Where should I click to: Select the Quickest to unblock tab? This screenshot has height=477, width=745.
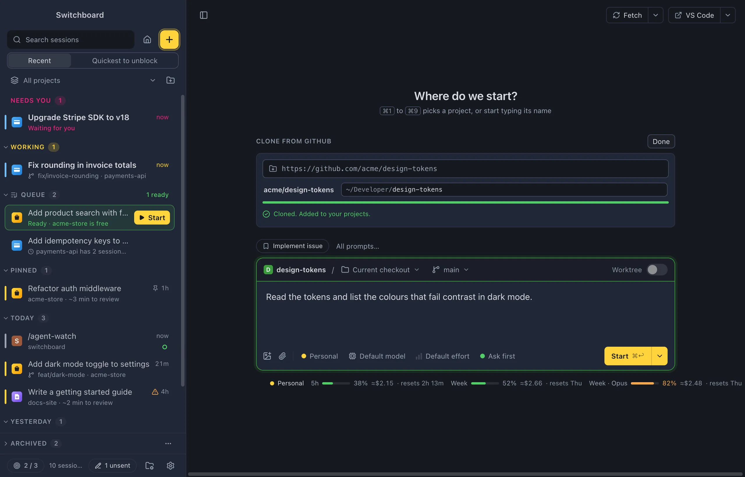pyautogui.click(x=125, y=60)
